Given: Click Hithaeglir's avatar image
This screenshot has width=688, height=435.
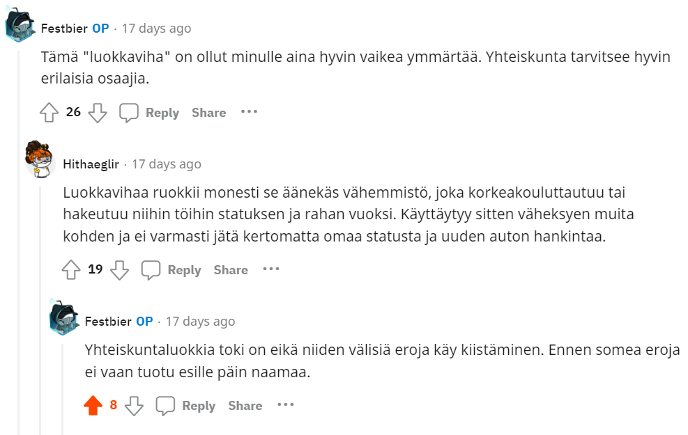Looking at the screenshot, I should click(x=41, y=159).
